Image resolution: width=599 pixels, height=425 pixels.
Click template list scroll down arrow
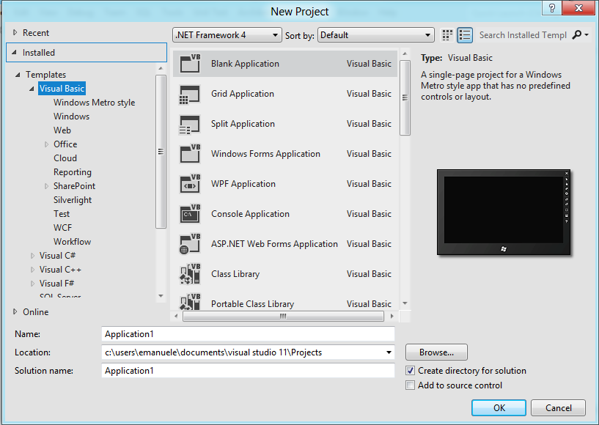pos(405,303)
